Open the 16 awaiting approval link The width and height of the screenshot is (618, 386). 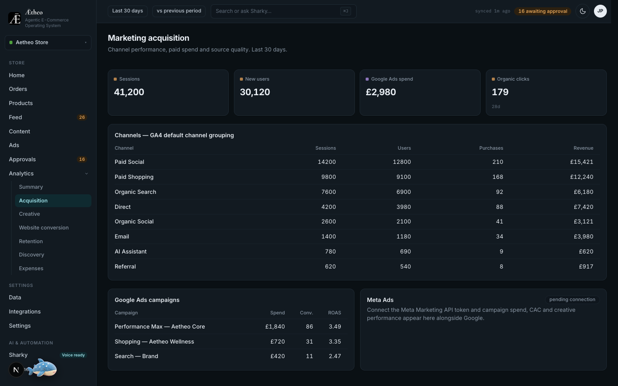pyautogui.click(x=542, y=11)
